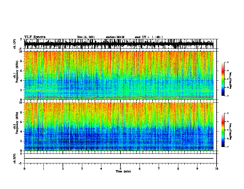This screenshot has height=189, width=244.
Task: Click time axis tick label "5"
Action: click(120, 169)
